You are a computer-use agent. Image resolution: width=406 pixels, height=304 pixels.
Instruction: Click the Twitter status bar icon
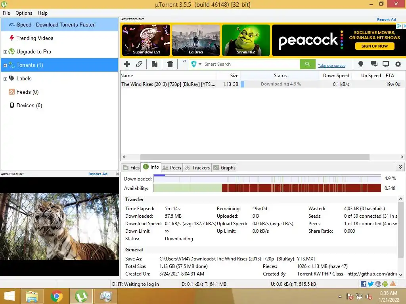(x=371, y=284)
